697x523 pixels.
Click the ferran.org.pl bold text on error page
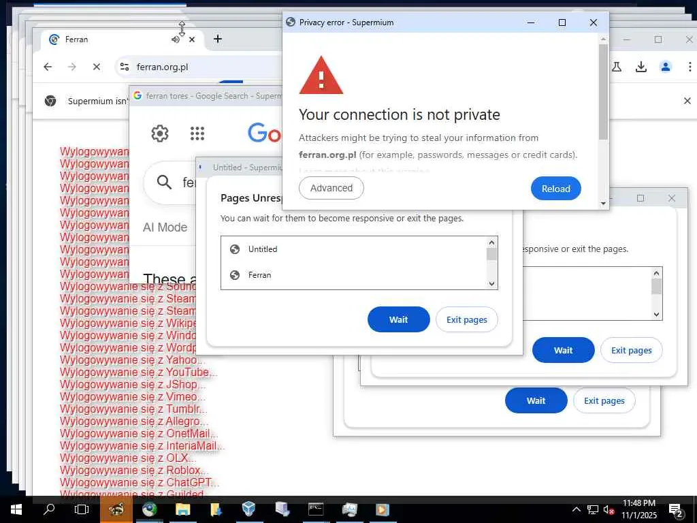pyautogui.click(x=327, y=155)
